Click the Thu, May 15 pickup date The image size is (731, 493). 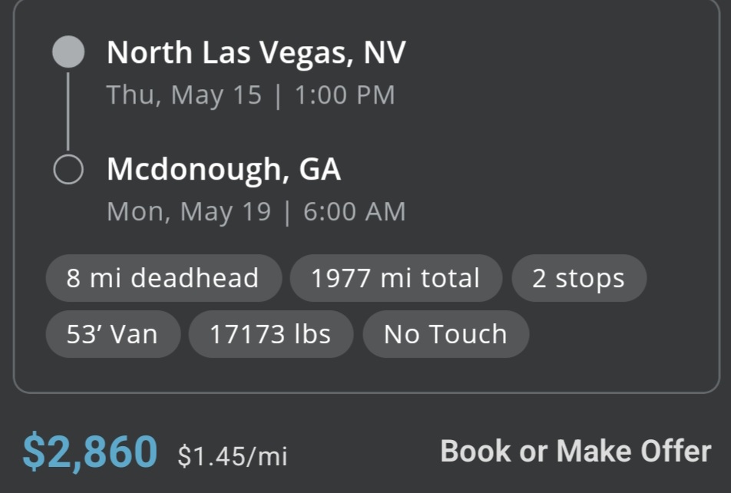coord(184,95)
